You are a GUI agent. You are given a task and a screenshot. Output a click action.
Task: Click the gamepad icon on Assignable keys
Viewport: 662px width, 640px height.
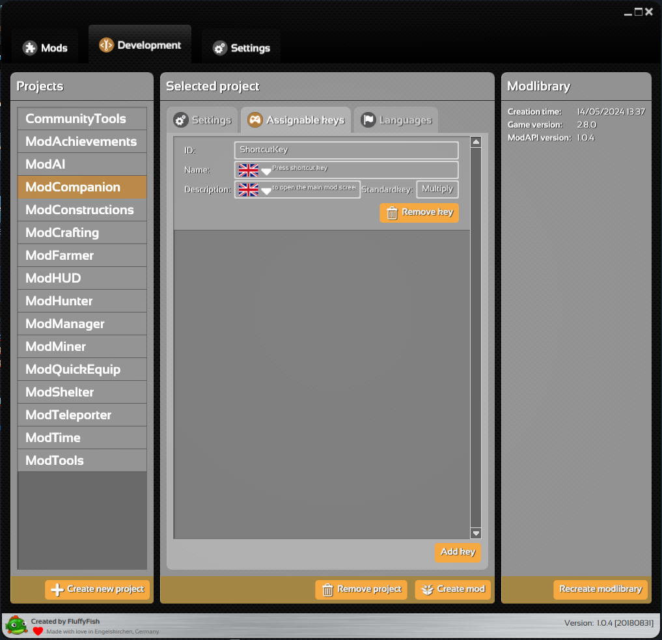pos(255,120)
